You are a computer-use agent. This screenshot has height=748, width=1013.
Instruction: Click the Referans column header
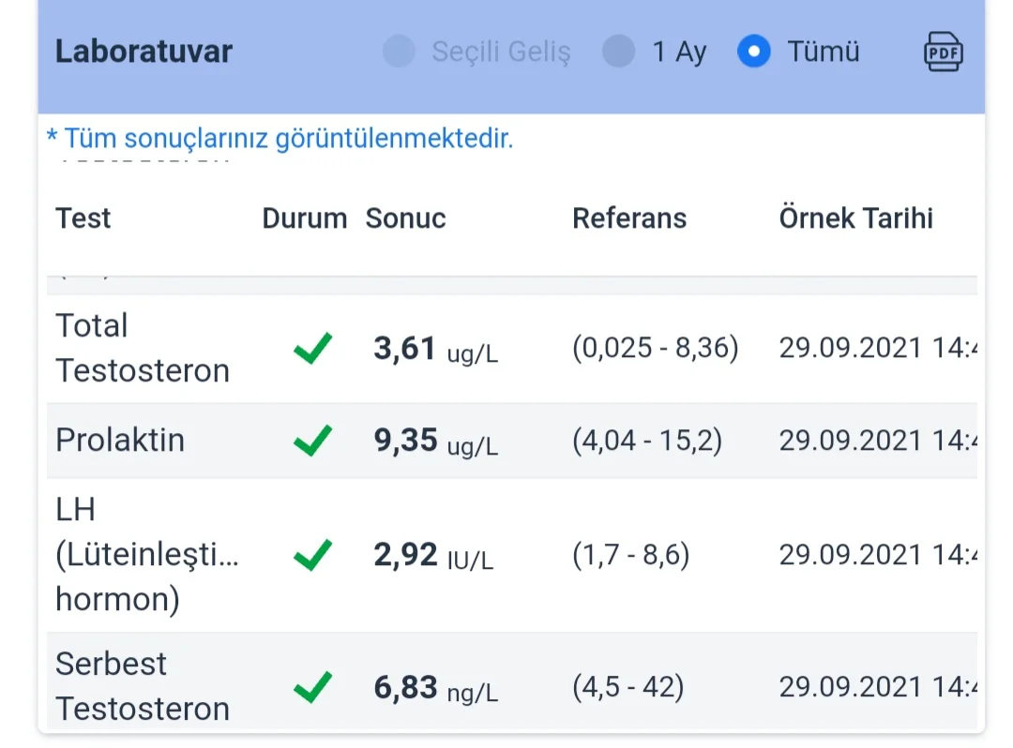coord(629,218)
